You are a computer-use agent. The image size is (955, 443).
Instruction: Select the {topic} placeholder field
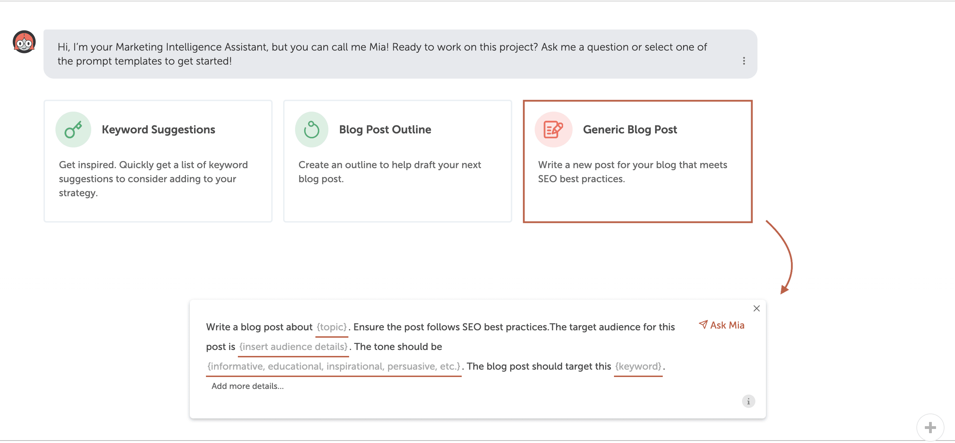pyautogui.click(x=331, y=327)
